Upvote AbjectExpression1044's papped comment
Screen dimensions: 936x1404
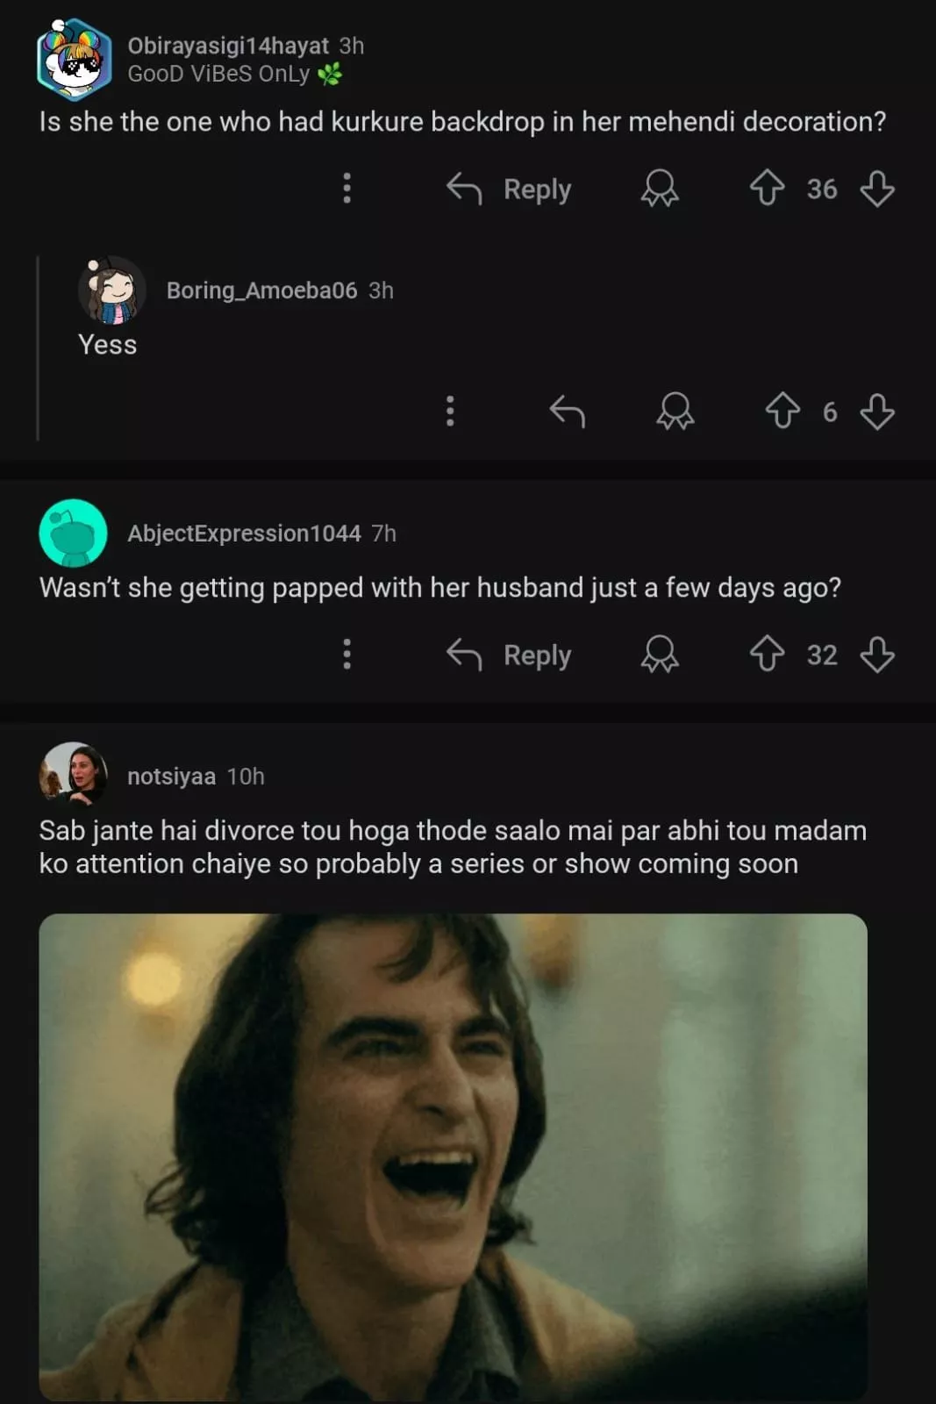(767, 654)
